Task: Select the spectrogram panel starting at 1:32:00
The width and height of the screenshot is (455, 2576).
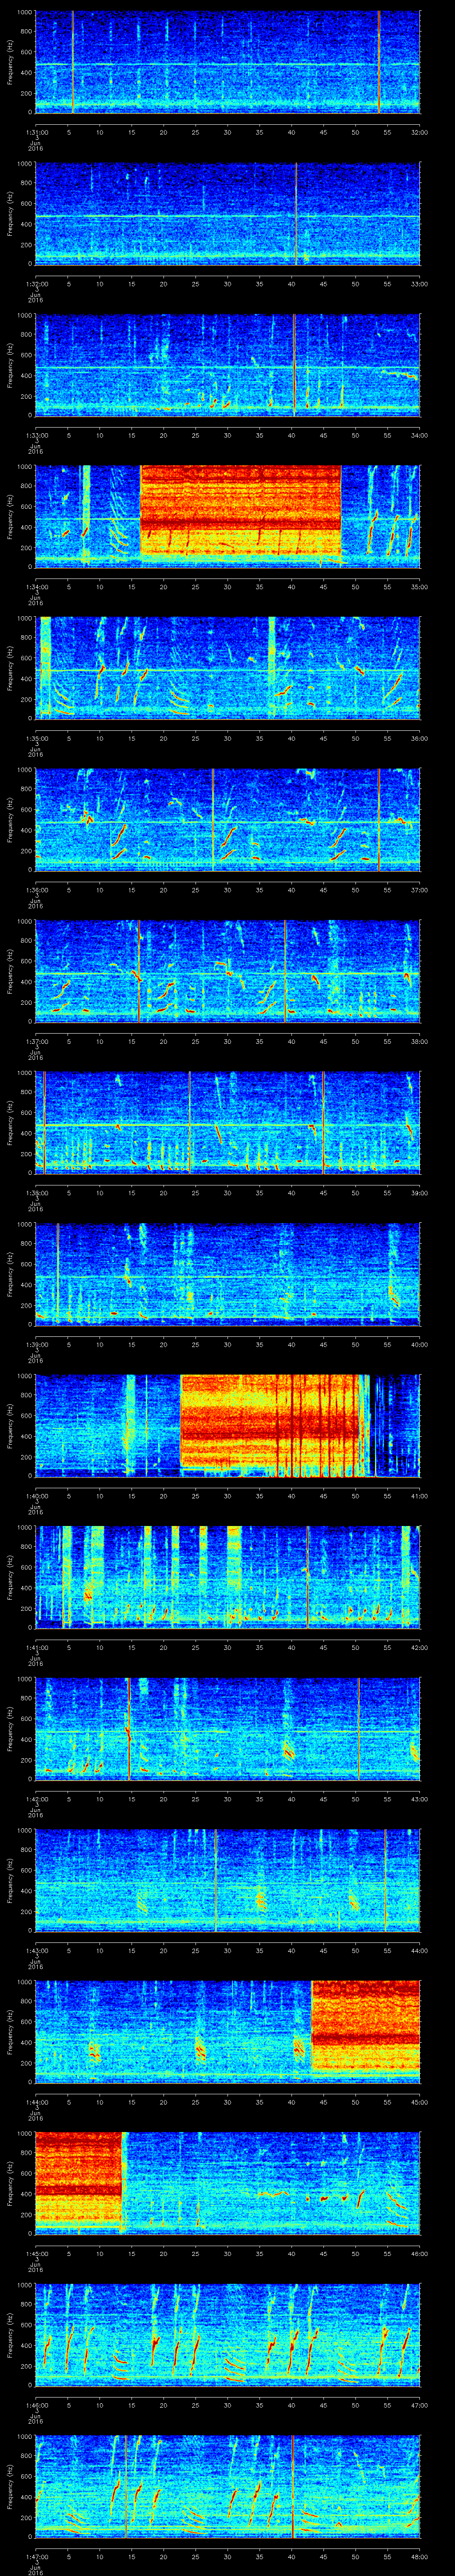Action: coord(227,213)
